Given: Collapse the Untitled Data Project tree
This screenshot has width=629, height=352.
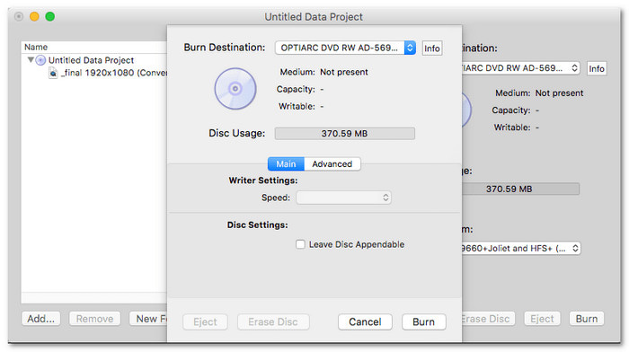Looking at the screenshot, I should click(31, 60).
